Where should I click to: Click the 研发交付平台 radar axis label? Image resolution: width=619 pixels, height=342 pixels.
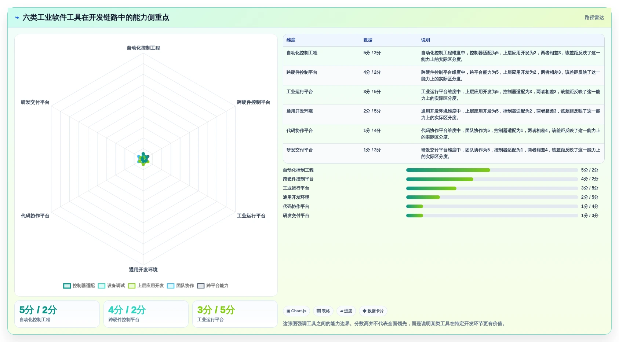[x=35, y=102]
